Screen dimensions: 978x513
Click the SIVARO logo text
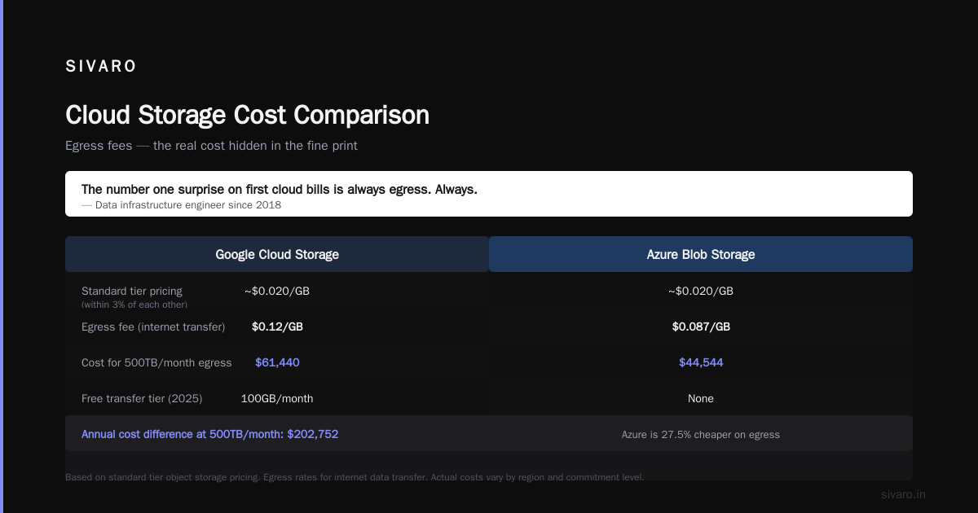click(101, 67)
